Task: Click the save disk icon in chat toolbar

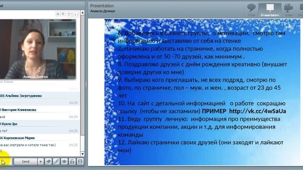Action: click(x=80, y=161)
